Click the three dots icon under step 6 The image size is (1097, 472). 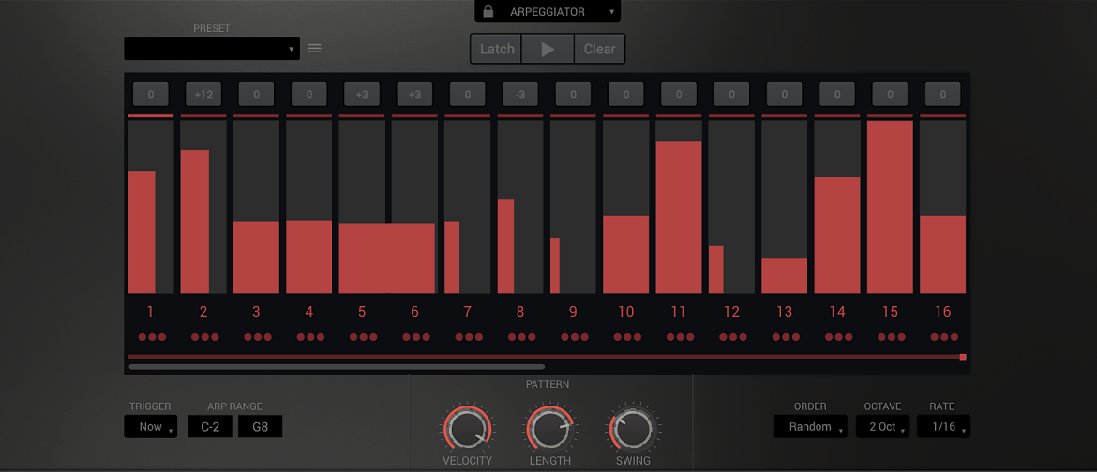tap(416, 337)
